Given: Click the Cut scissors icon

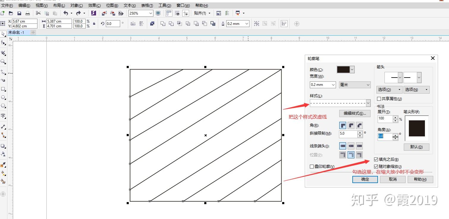Looking at the screenshot, I should tap(38, 13).
